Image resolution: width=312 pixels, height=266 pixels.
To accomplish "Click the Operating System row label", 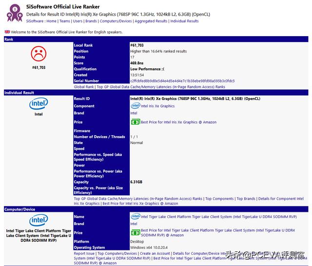I will click(89, 247).
